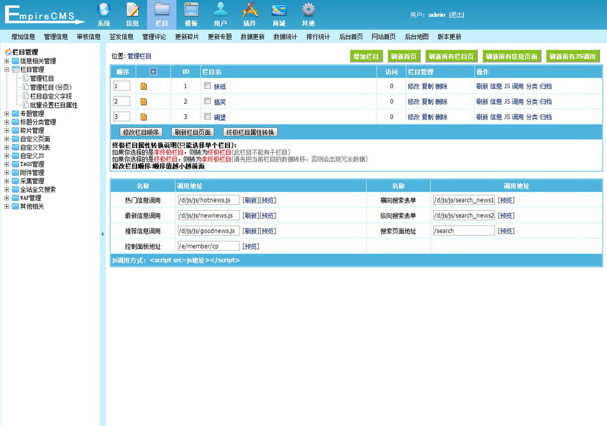Click the 修改栏目顺序 button
Image resolution: width=607 pixels, height=426 pixels.
click(x=141, y=132)
